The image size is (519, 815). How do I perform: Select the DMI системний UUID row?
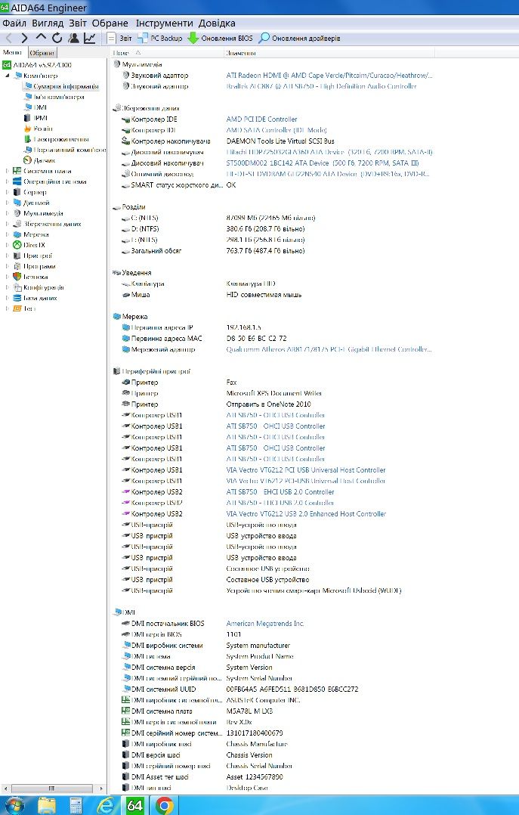[x=239, y=689]
